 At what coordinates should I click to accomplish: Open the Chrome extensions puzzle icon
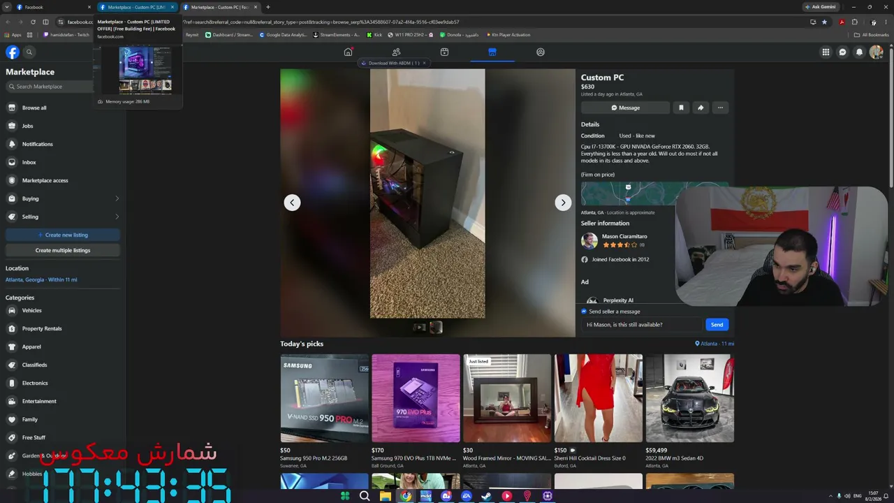[854, 22]
